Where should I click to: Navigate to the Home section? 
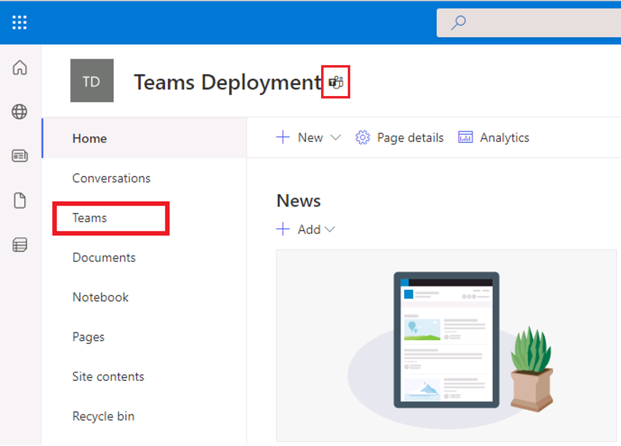90,138
